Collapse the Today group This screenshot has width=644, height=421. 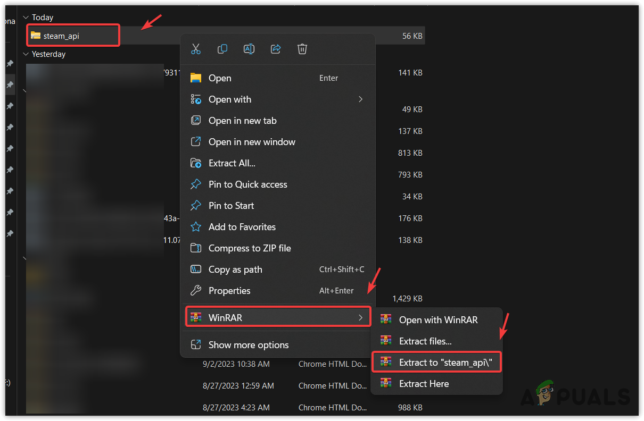(26, 18)
